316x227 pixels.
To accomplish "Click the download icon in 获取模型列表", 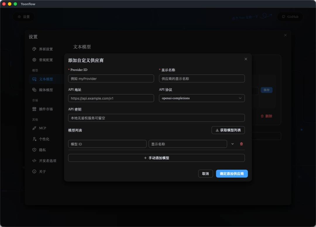I will (x=217, y=130).
